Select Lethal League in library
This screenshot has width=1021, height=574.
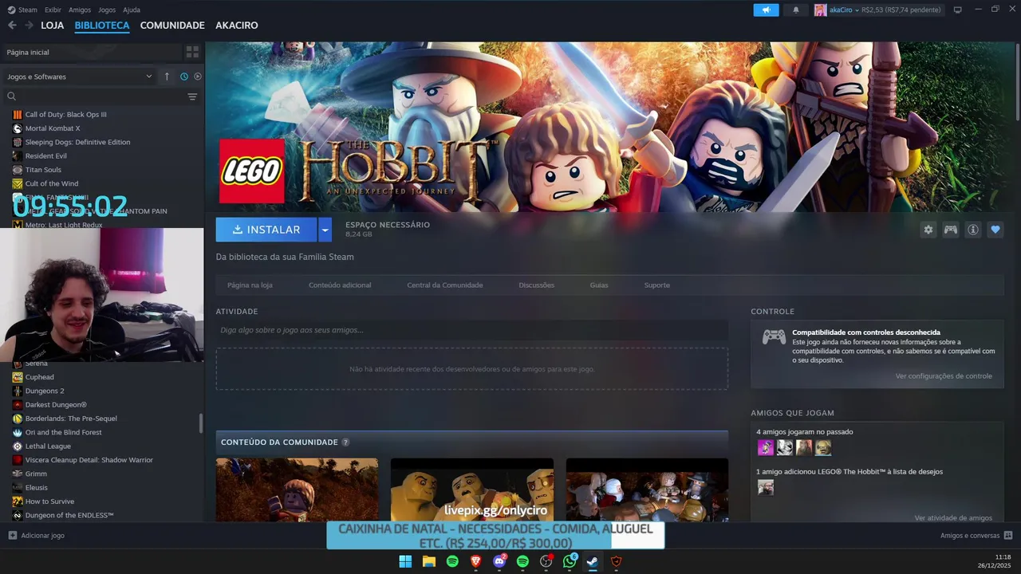tap(48, 446)
